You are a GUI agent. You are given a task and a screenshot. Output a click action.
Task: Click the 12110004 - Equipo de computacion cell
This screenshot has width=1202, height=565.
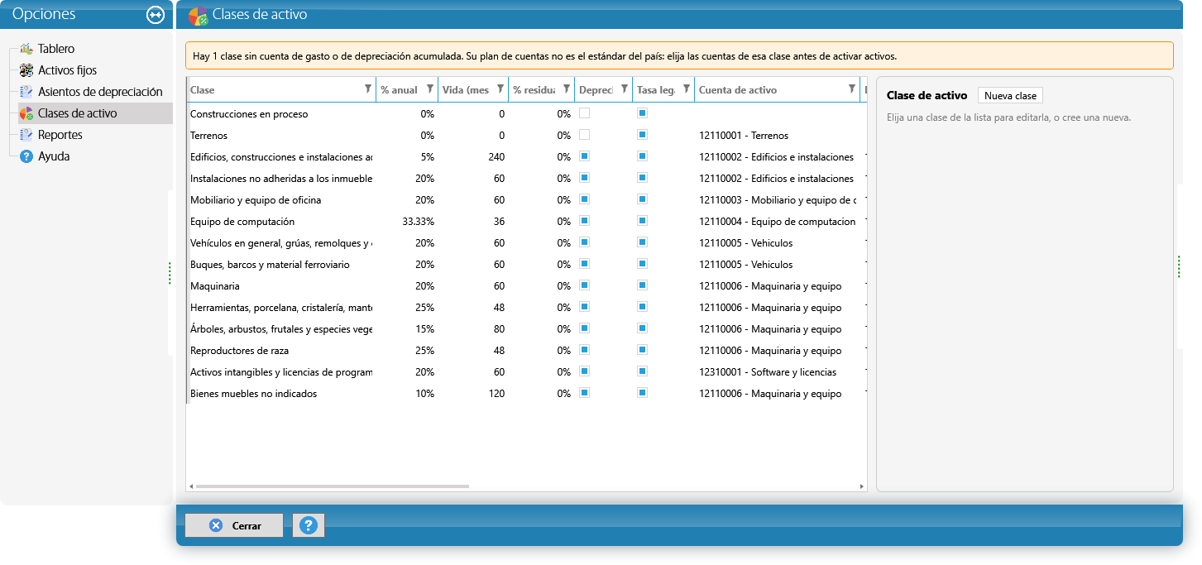pos(778,222)
